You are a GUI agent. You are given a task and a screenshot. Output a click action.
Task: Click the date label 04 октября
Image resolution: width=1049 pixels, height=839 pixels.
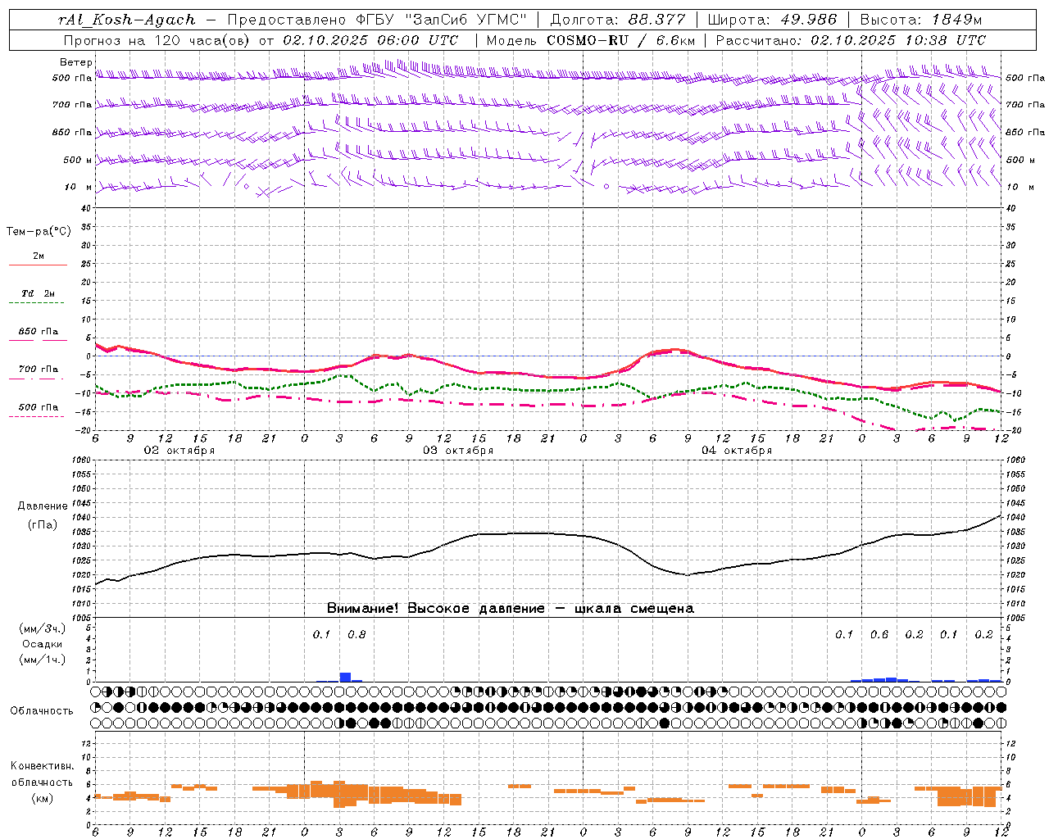pos(737,451)
